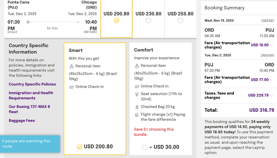
Task: Click Smart bundle personal item bag icon
Action: coord(72,66)
